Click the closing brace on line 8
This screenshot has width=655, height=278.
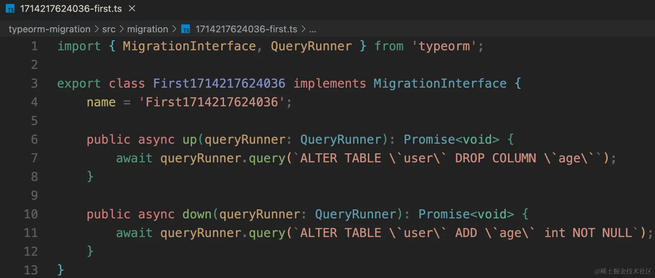click(x=90, y=176)
